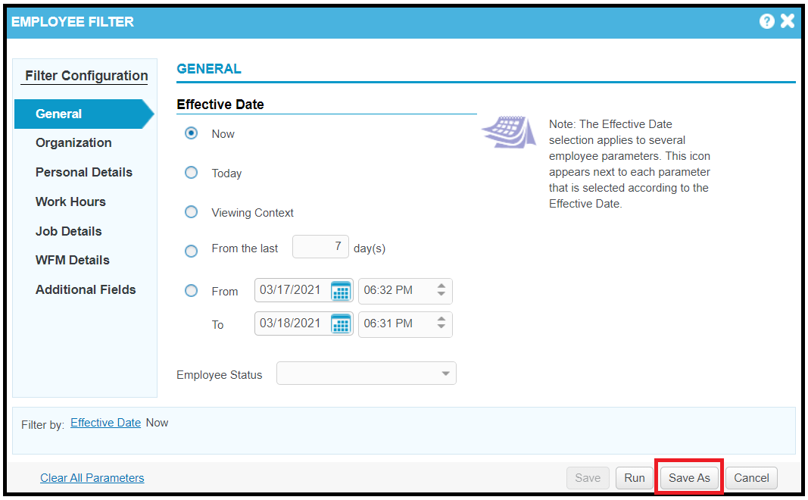Screen dimensions: 808x500
Task: Switch to the General filter section
Action: click(84, 114)
